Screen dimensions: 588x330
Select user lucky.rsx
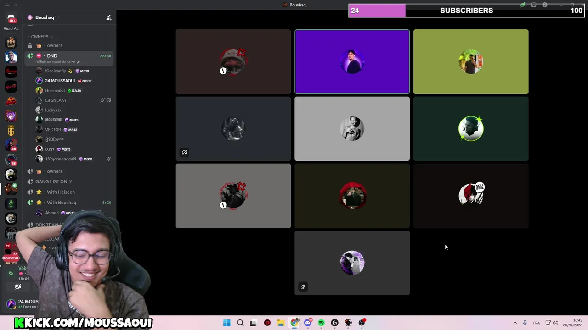[x=53, y=110]
